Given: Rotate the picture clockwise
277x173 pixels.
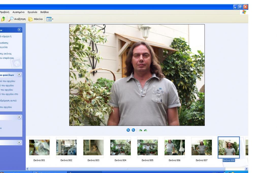Looking at the screenshot, I should click(140, 130).
